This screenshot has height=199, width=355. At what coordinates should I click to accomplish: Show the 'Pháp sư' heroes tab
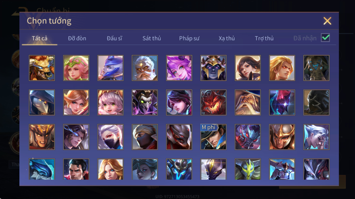(189, 38)
